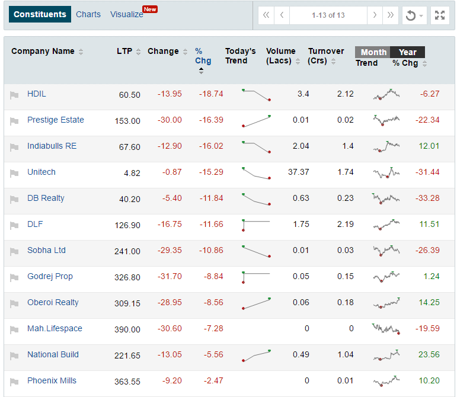Go to the previous page arrow
Screen dimensions: 457x397
[x=282, y=15]
